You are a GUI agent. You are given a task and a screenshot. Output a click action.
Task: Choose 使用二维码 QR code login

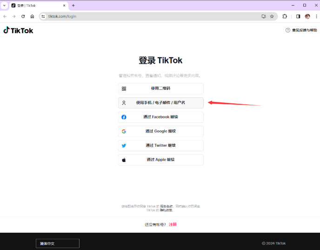point(161,88)
